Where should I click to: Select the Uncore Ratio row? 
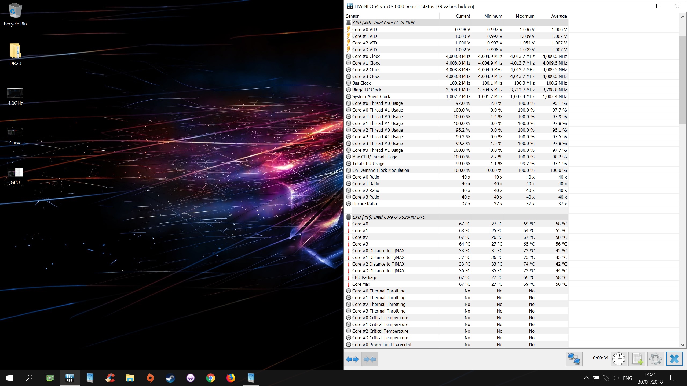pyautogui.click(x=456, y=204)
